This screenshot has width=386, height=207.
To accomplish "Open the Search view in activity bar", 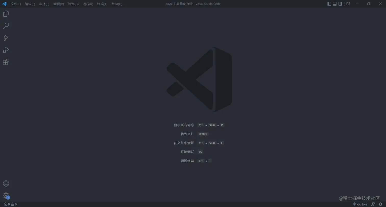I will click(x=6, y=26).
